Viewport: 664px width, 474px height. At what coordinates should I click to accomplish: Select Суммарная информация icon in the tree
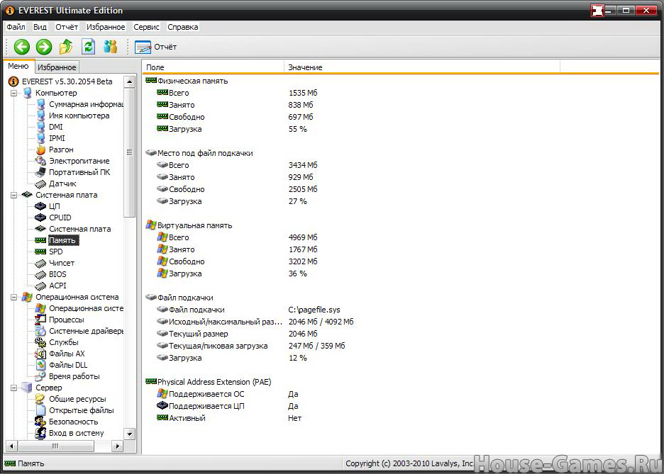[40, 104]
